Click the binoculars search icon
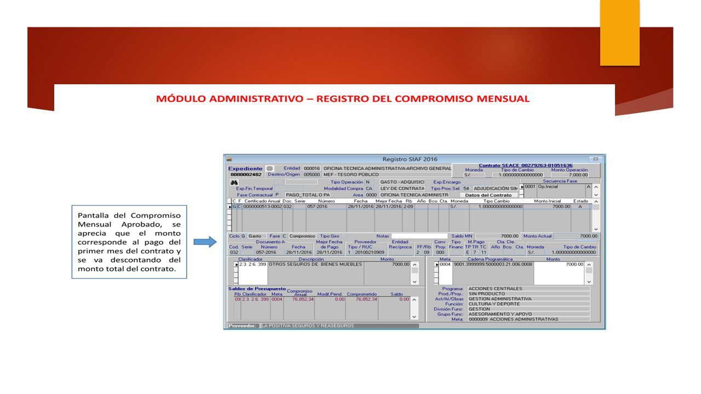The image size is (701, 394). pos(234,182)
